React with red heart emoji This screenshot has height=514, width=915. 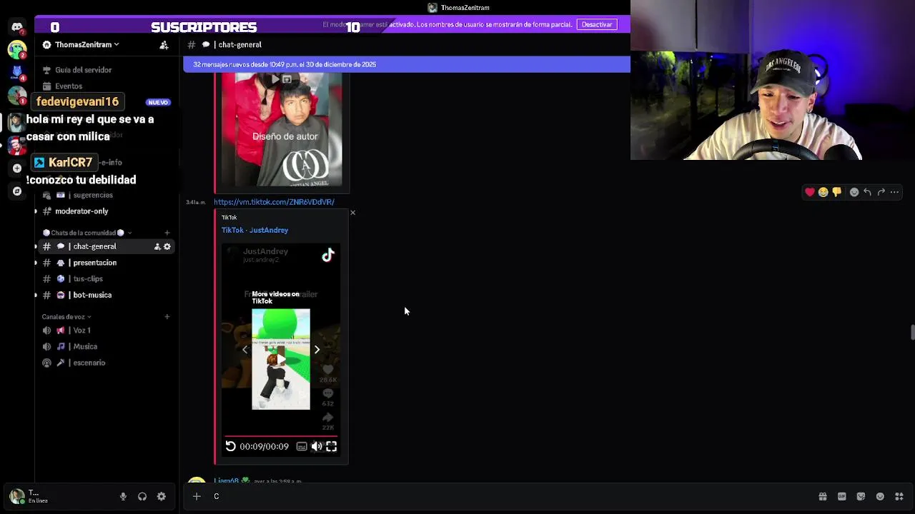809,192
